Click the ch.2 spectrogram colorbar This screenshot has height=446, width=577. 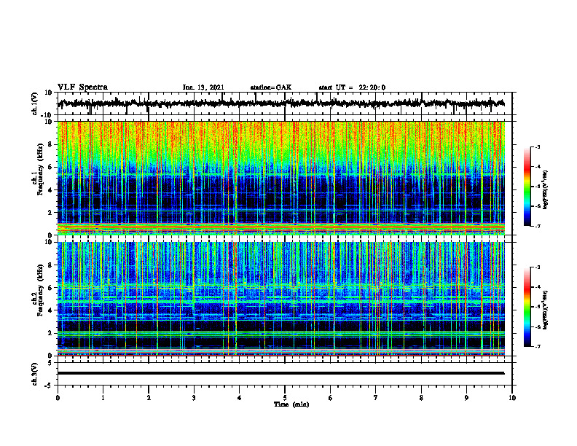[527, 307]
